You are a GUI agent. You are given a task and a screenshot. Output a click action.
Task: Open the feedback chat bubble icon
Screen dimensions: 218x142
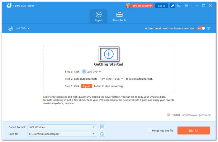coord(179,6)
